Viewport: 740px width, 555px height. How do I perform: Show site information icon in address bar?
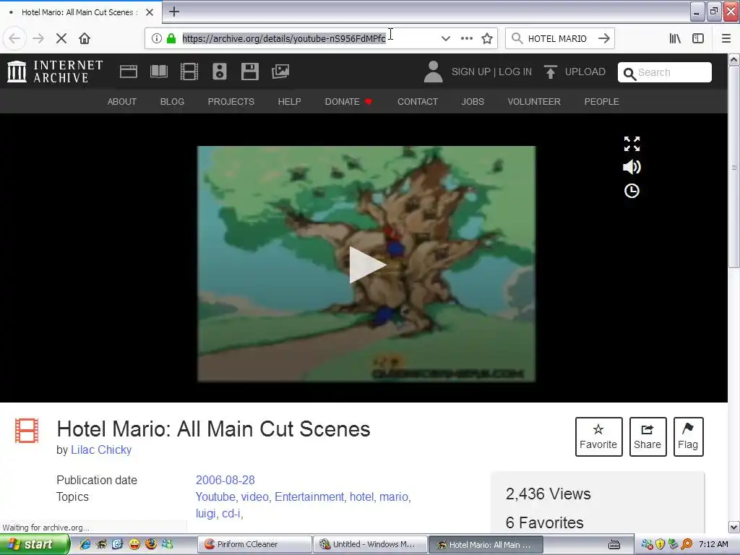coord(156,38)
